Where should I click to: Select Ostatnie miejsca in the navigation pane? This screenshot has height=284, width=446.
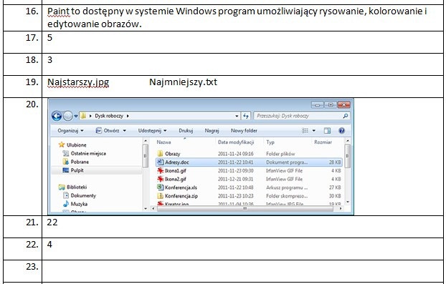88,154
